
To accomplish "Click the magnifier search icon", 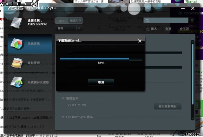I will click(147, 21).
